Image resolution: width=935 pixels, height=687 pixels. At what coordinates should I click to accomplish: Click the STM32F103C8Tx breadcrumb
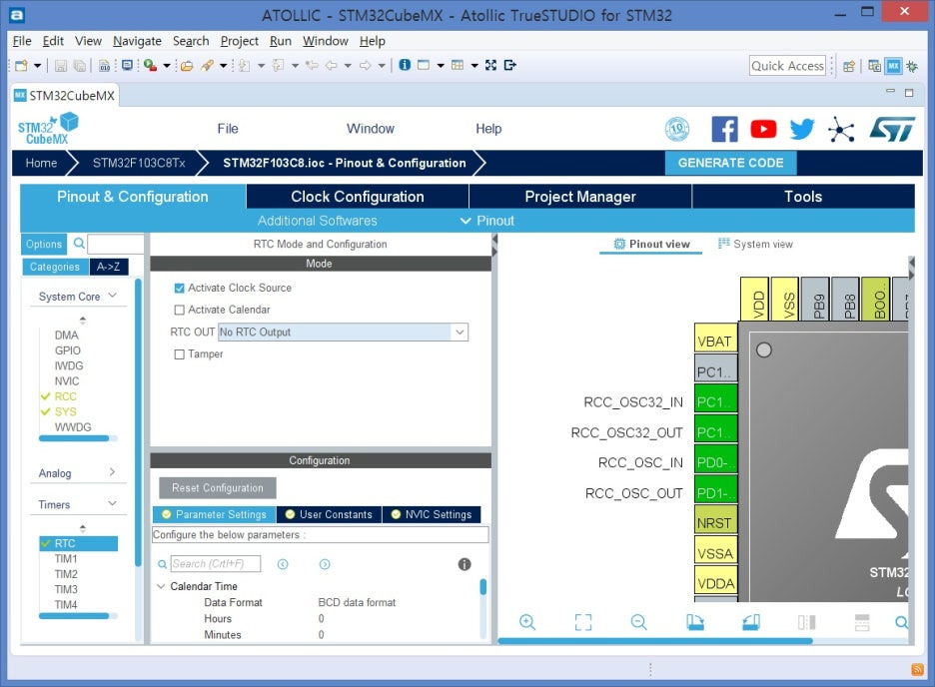(138, 163)
